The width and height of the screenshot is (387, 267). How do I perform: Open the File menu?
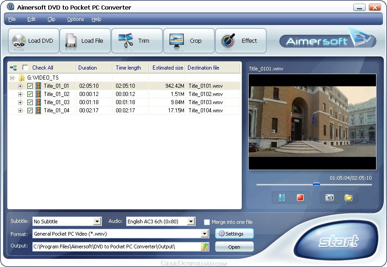12,19
